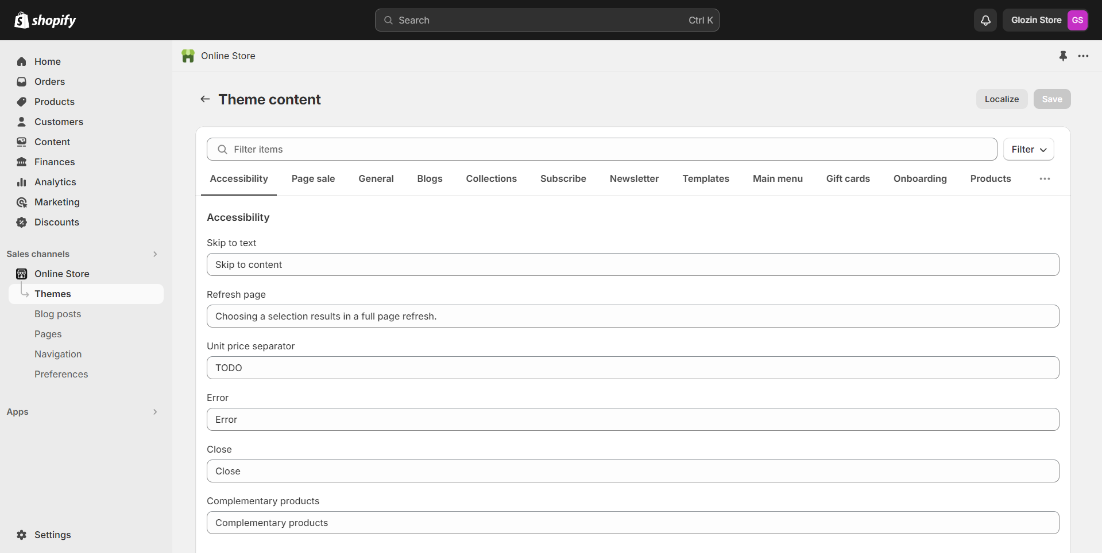This screenshot has width=1102, height=553.
Task: Expand the Sales channels section
Action: click(x=155, y=254)
